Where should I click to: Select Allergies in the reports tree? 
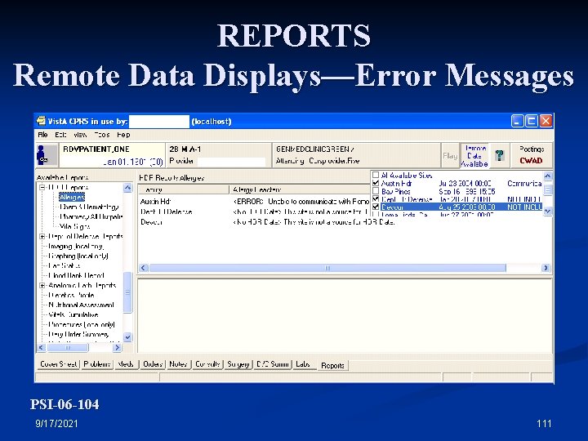72,197
